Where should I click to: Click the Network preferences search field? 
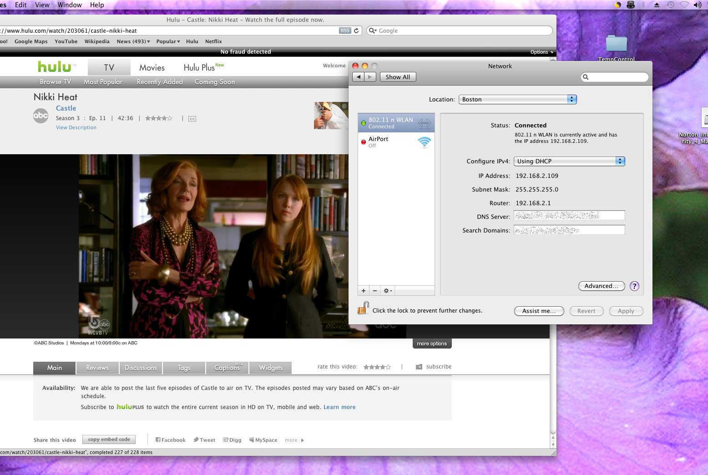pos(614,77)
